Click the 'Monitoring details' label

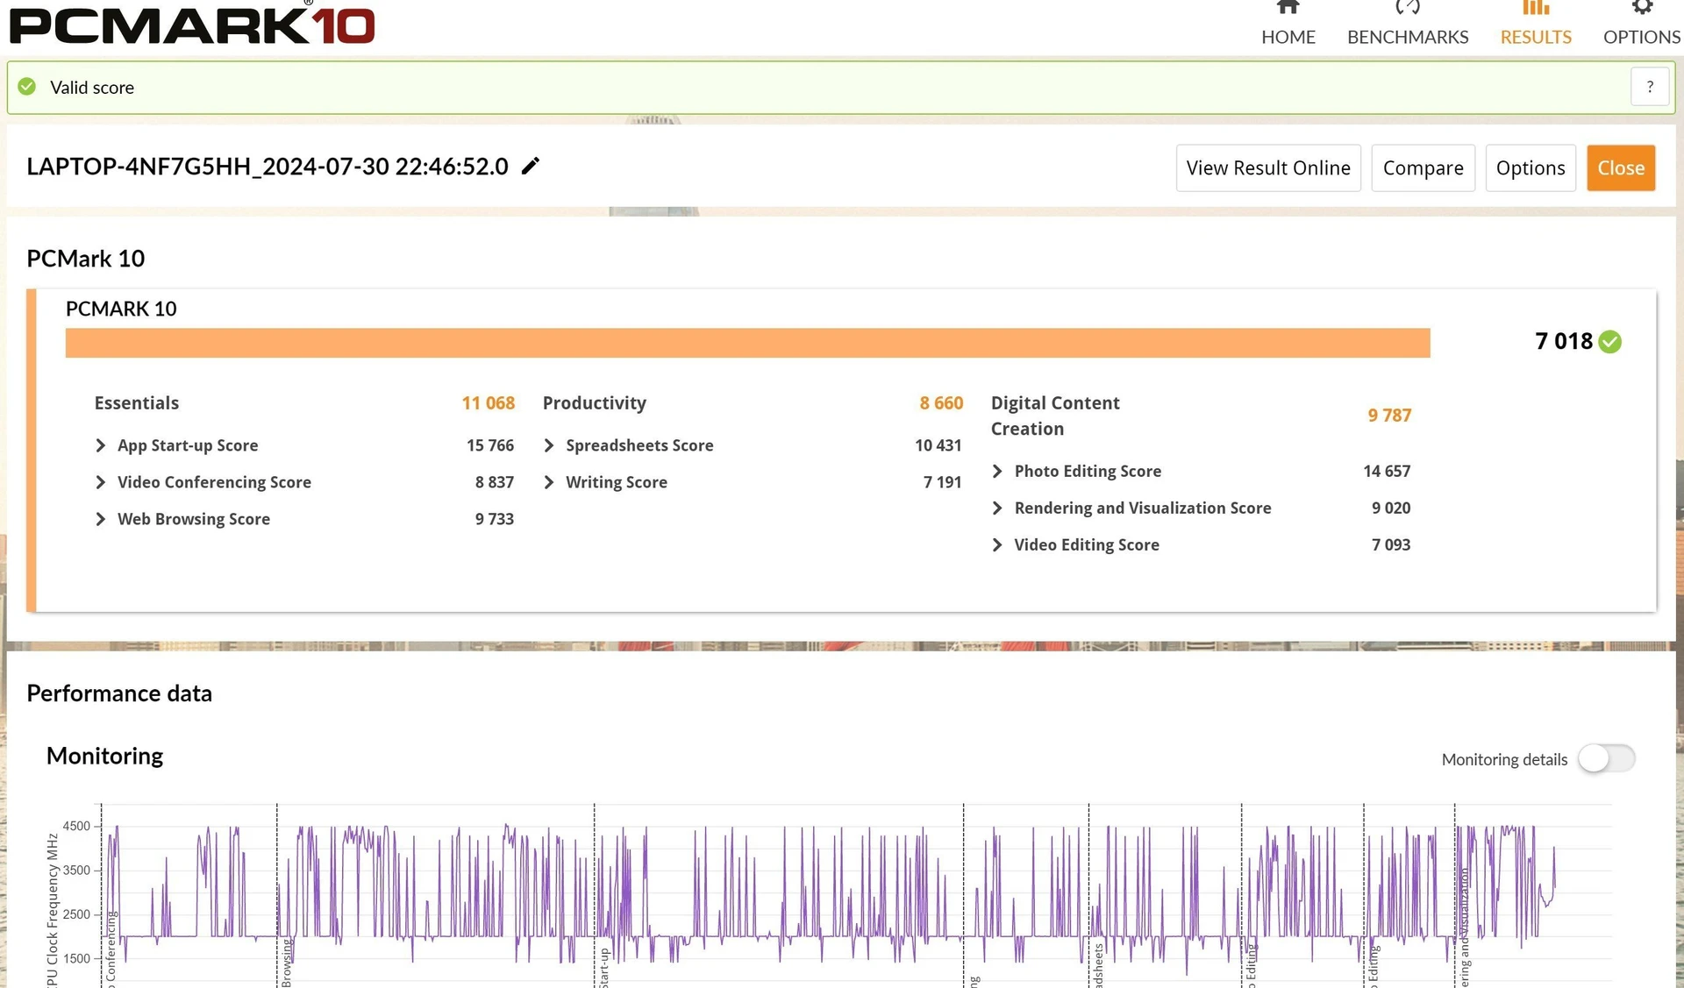point(1504,759)
